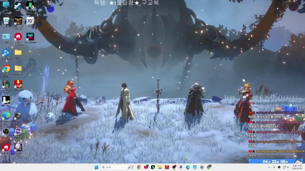
Task: Open File Explorer from the taskbar
Action: (160, 167)
